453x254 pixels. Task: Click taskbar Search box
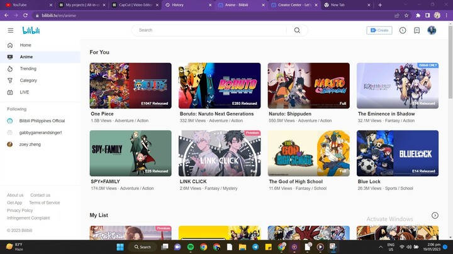pos(143,247)
